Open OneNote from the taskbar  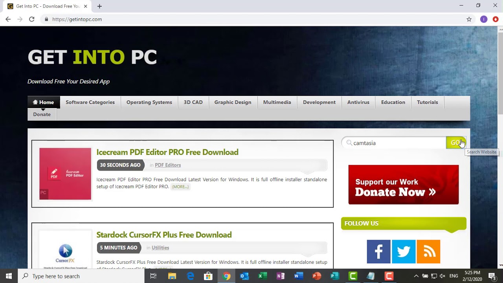pos(281,276)
